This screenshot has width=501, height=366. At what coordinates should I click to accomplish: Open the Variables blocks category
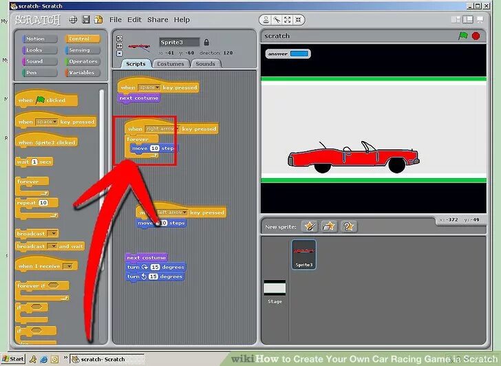pos(83,72)
